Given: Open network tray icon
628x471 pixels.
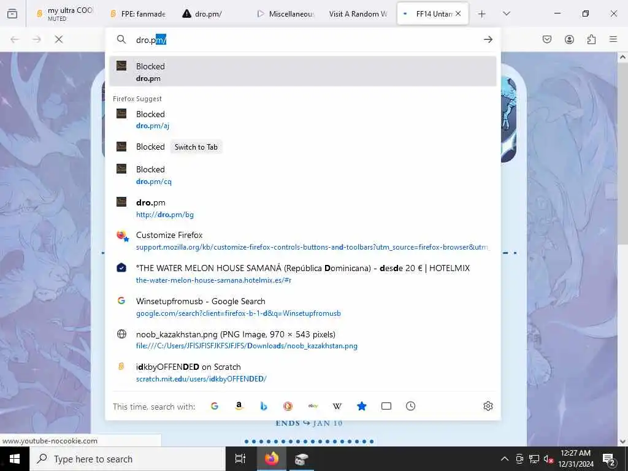Looking at the screenshot, I should pos(534,459).
